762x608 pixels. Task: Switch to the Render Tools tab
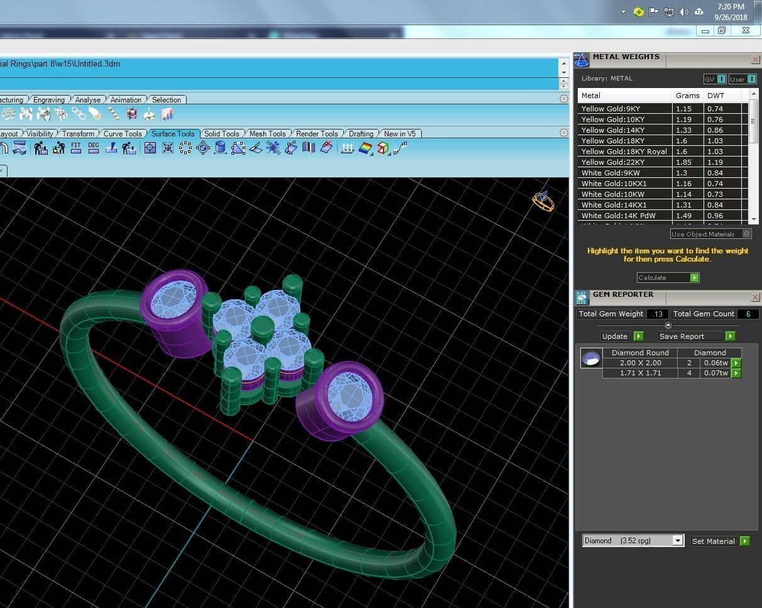point(317,133)
